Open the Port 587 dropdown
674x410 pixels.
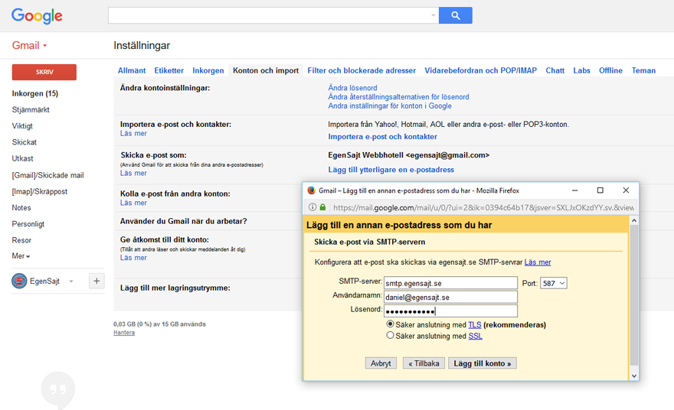pyautogui.click(x=554, y=283)
